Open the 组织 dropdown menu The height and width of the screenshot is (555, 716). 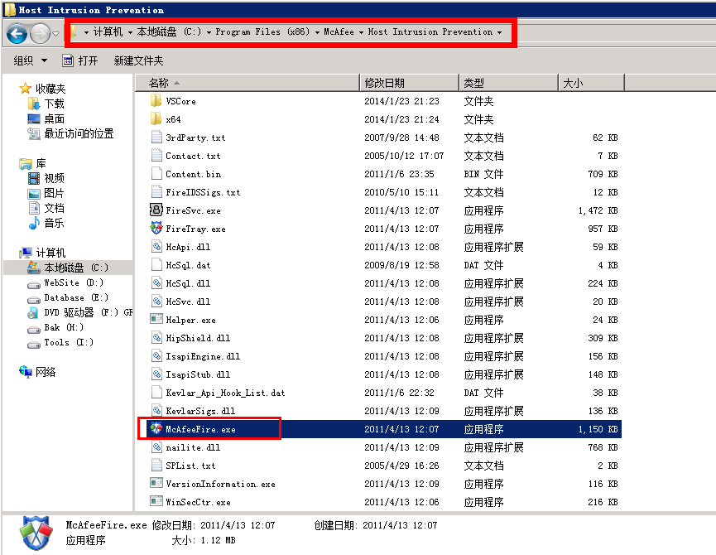(x=29, y=60)
